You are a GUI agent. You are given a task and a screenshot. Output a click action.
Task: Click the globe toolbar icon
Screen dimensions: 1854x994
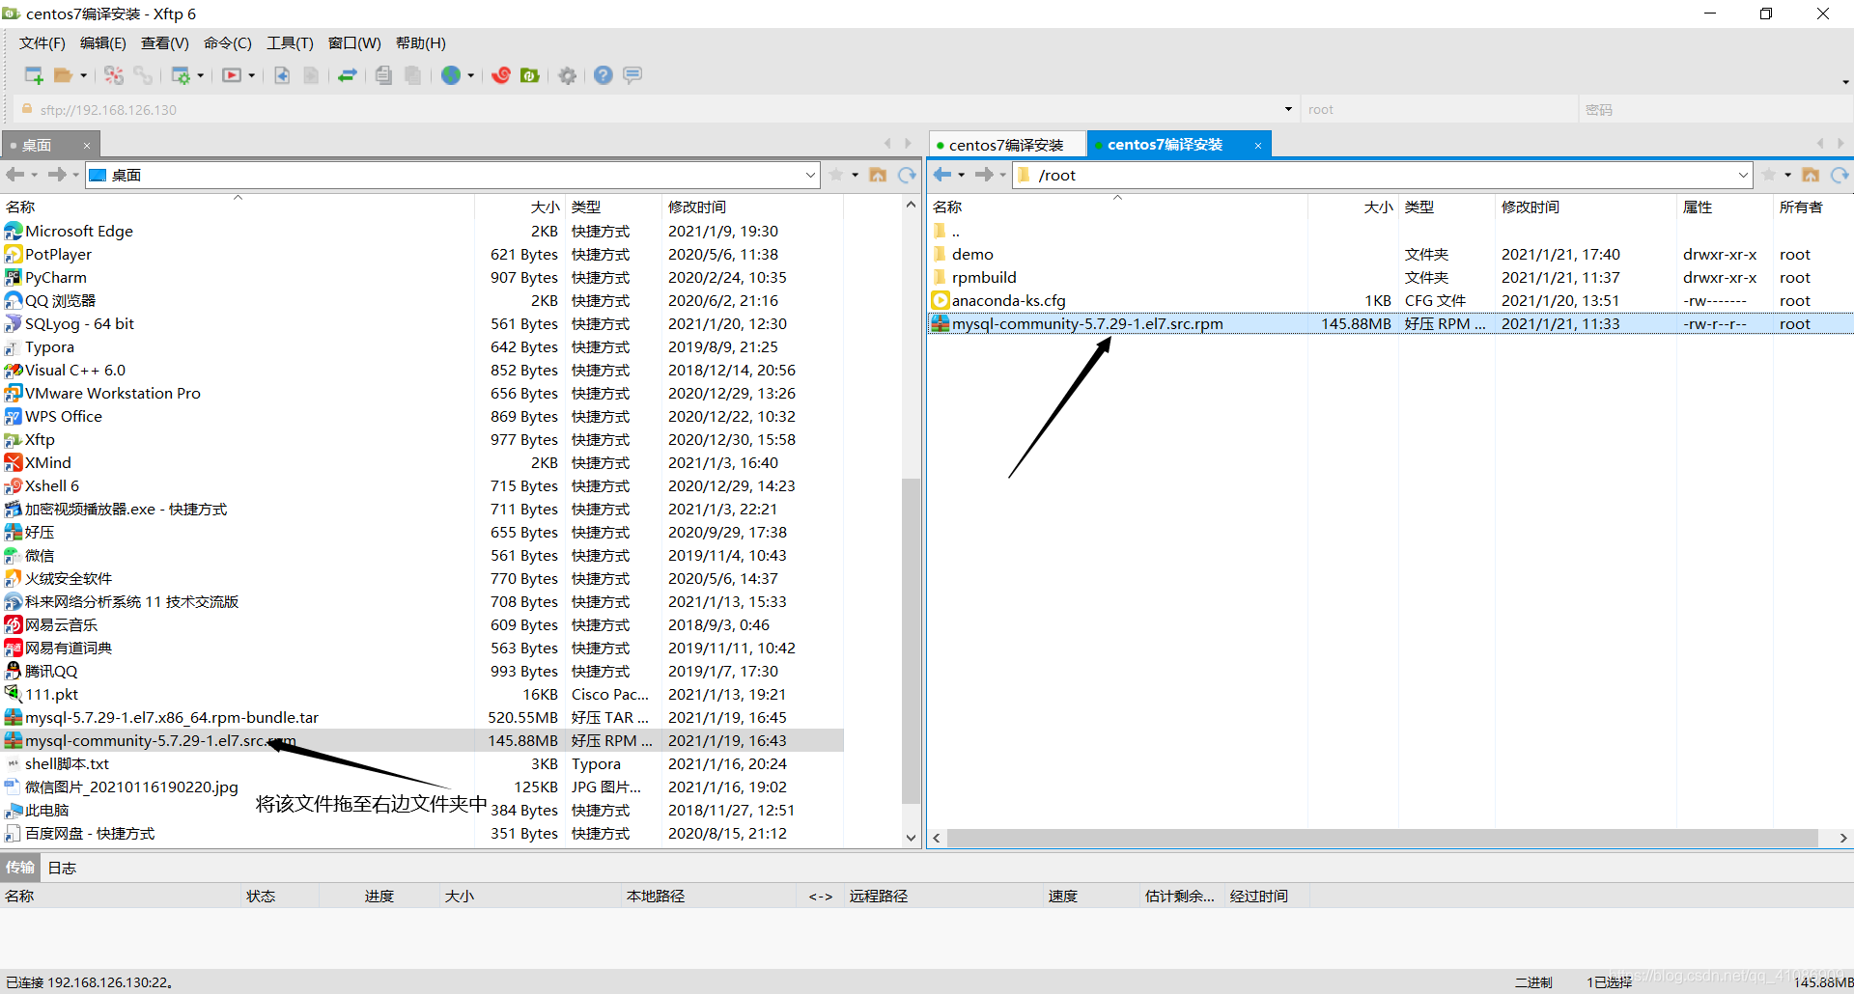[451, 75]
